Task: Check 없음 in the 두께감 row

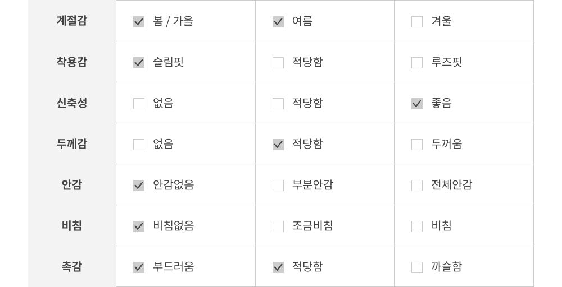Action: coord(139,145)
